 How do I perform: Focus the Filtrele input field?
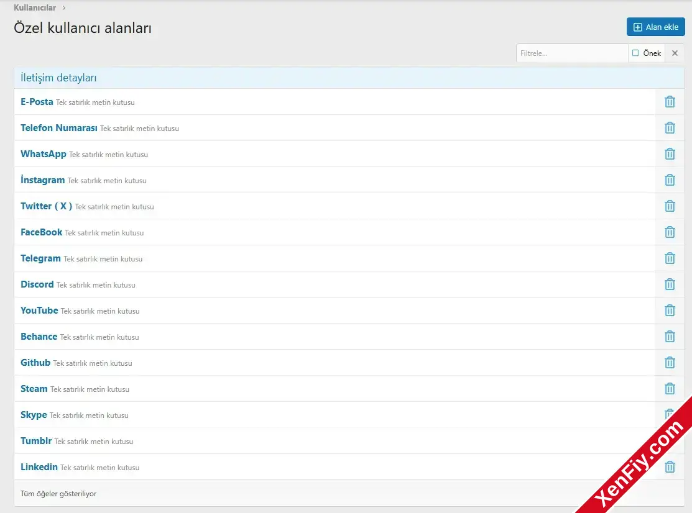pos(572,53)
